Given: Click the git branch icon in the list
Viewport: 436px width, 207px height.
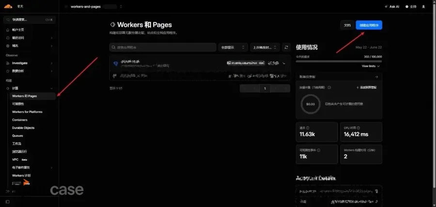Looking at the screenshot, I should click(x=114, y=76).
